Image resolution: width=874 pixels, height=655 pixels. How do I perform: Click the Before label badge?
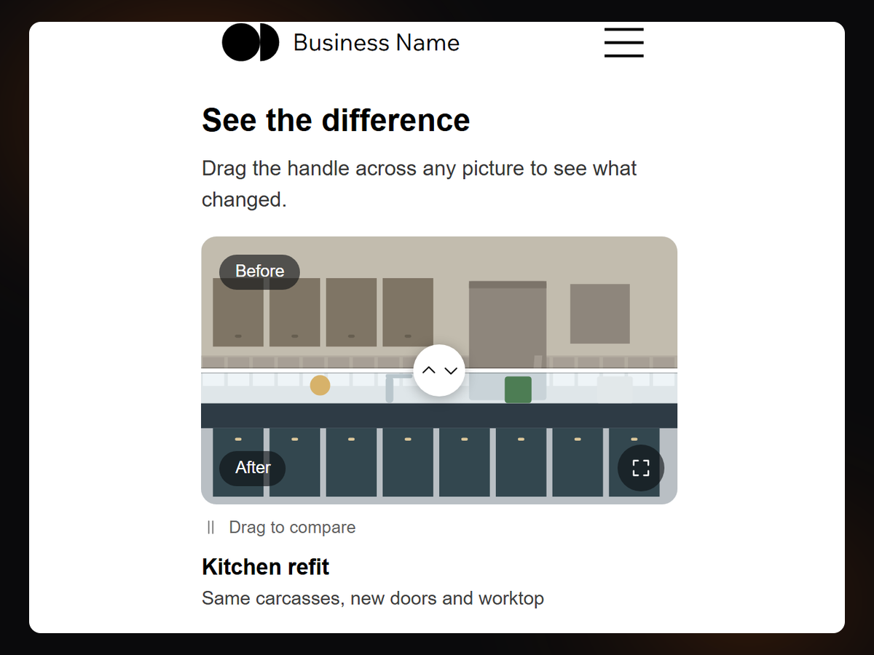click(x=259, y=271)
